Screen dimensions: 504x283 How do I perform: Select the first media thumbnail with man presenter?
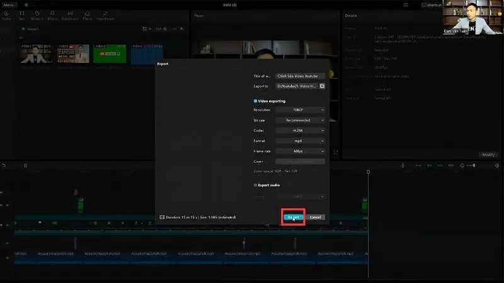[x=36, y=53]
